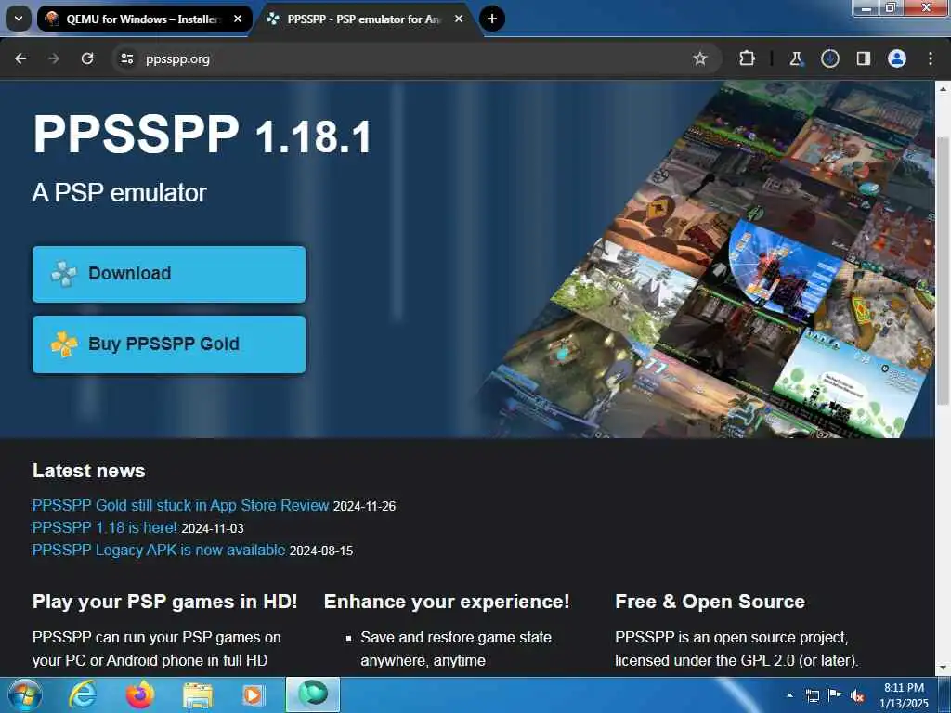Image resolution: width=951 pixels, height=713 pixels.
Task: Launch Internet Explorer from taskbar
Action: 82,694
